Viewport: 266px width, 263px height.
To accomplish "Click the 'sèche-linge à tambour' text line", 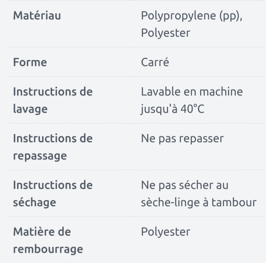I will tap(199, 202).
